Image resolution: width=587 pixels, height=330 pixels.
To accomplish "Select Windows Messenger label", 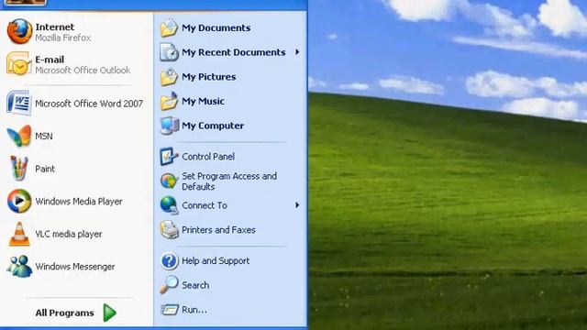I will click(75, 267).
